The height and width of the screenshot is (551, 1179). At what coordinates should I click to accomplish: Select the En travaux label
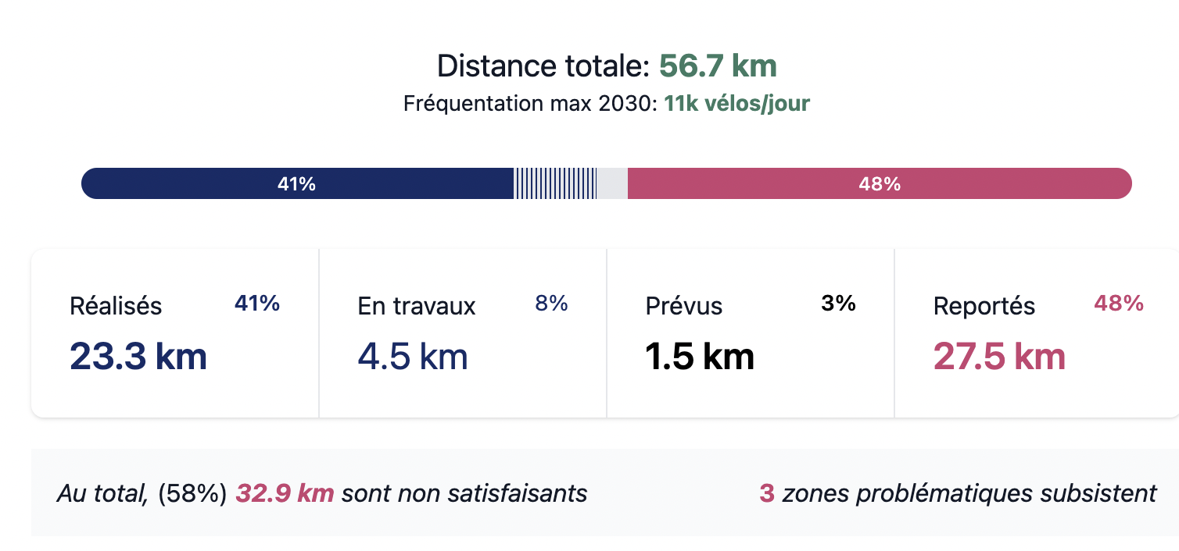point(417,306)
